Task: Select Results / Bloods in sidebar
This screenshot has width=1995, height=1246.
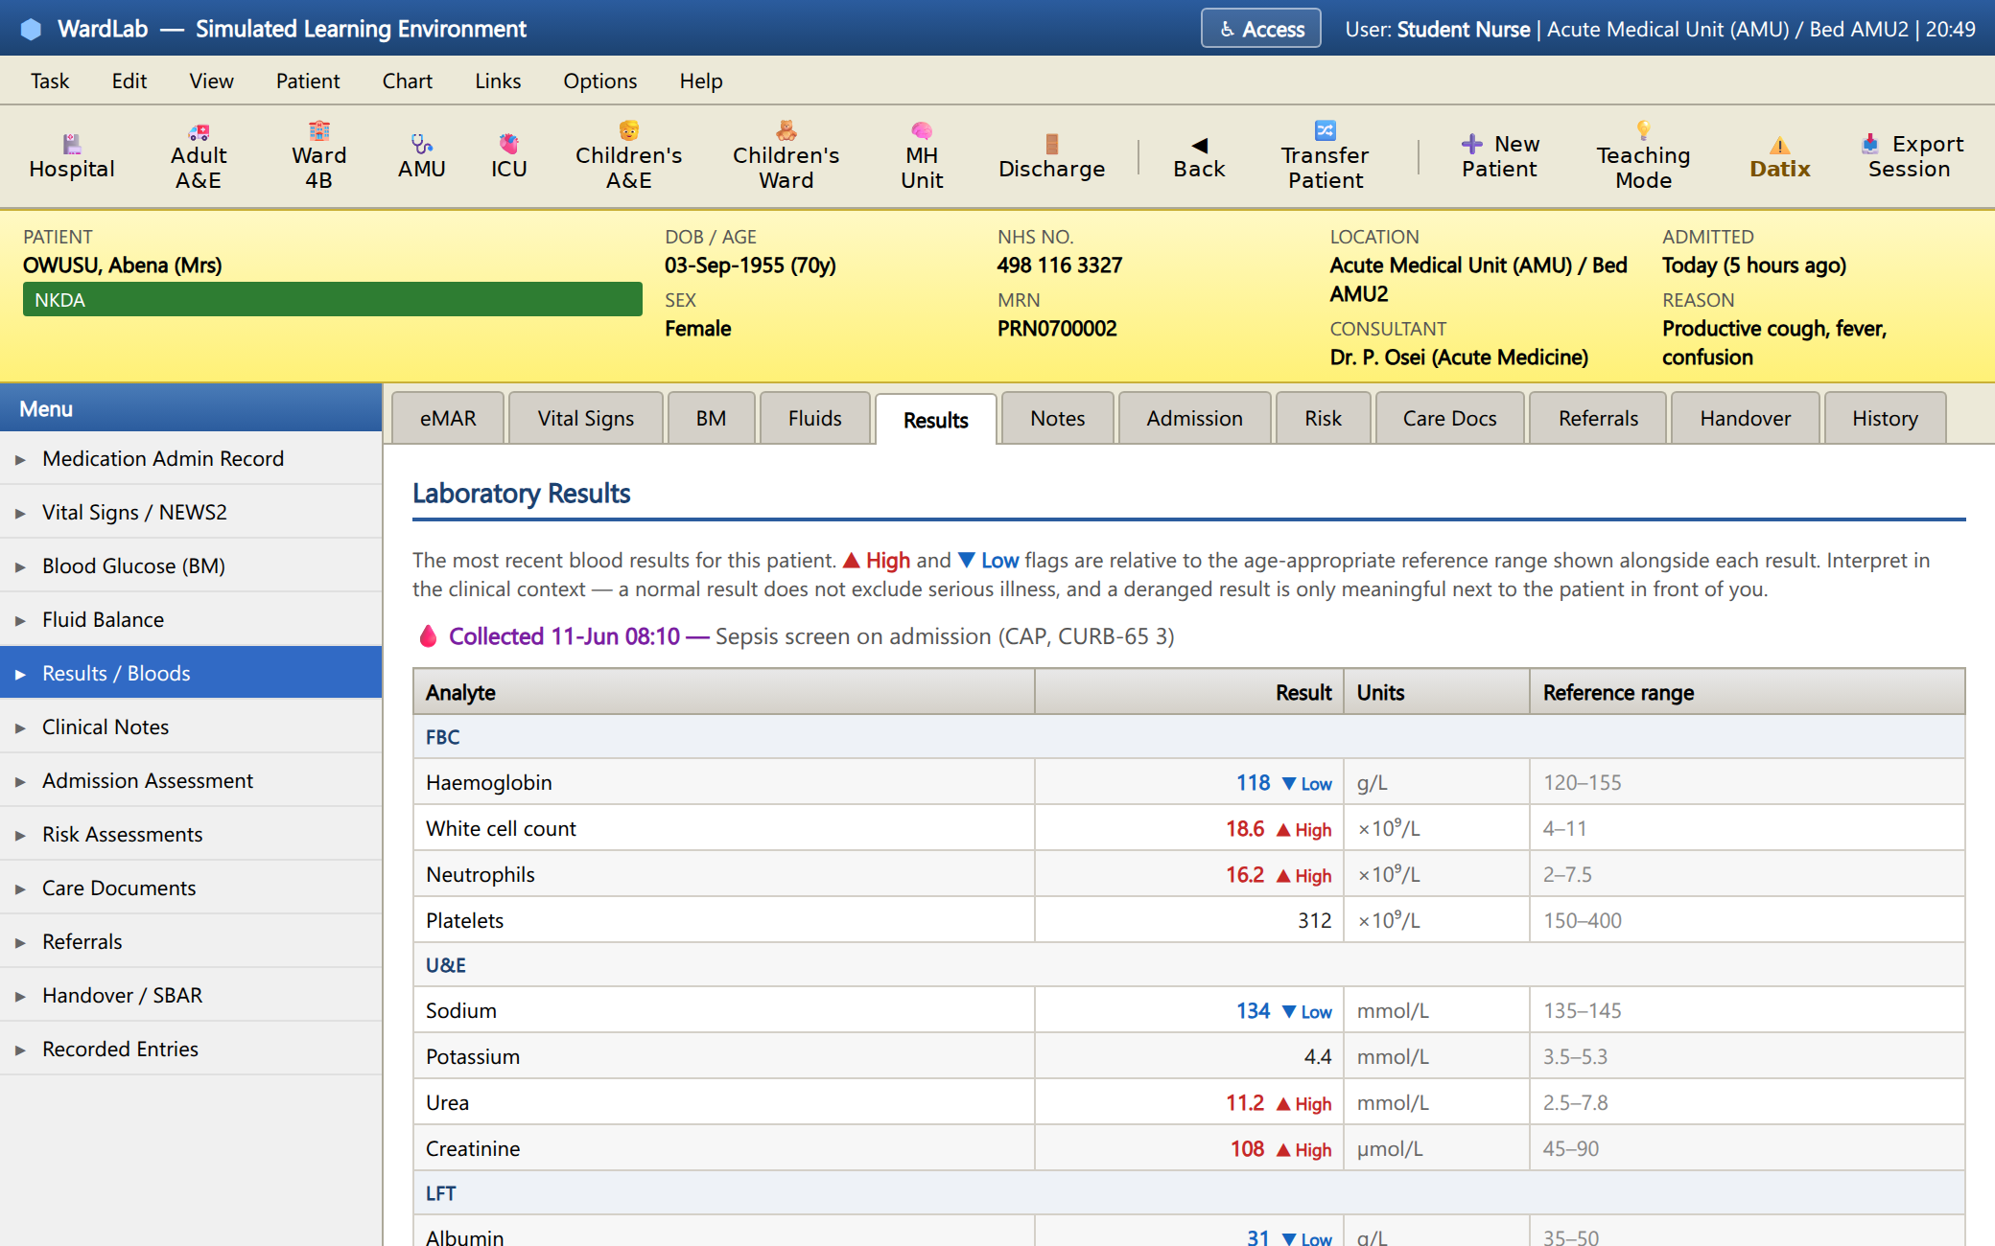Action: pos(191,673)
